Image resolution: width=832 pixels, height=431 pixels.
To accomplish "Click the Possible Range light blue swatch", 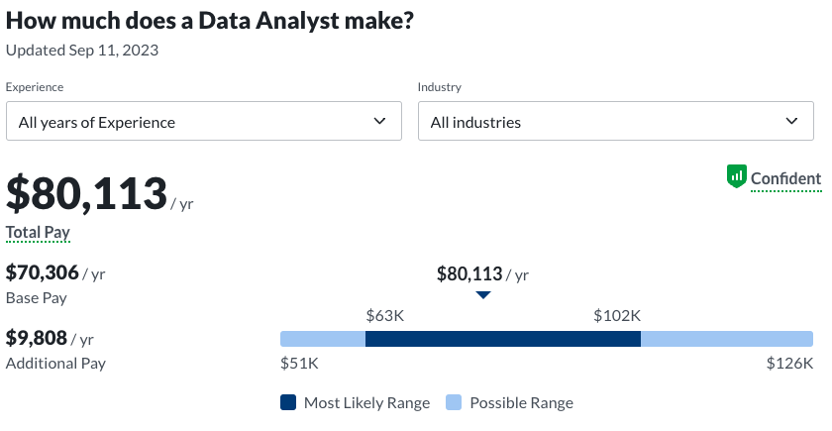I will click(x=454, y=402).
